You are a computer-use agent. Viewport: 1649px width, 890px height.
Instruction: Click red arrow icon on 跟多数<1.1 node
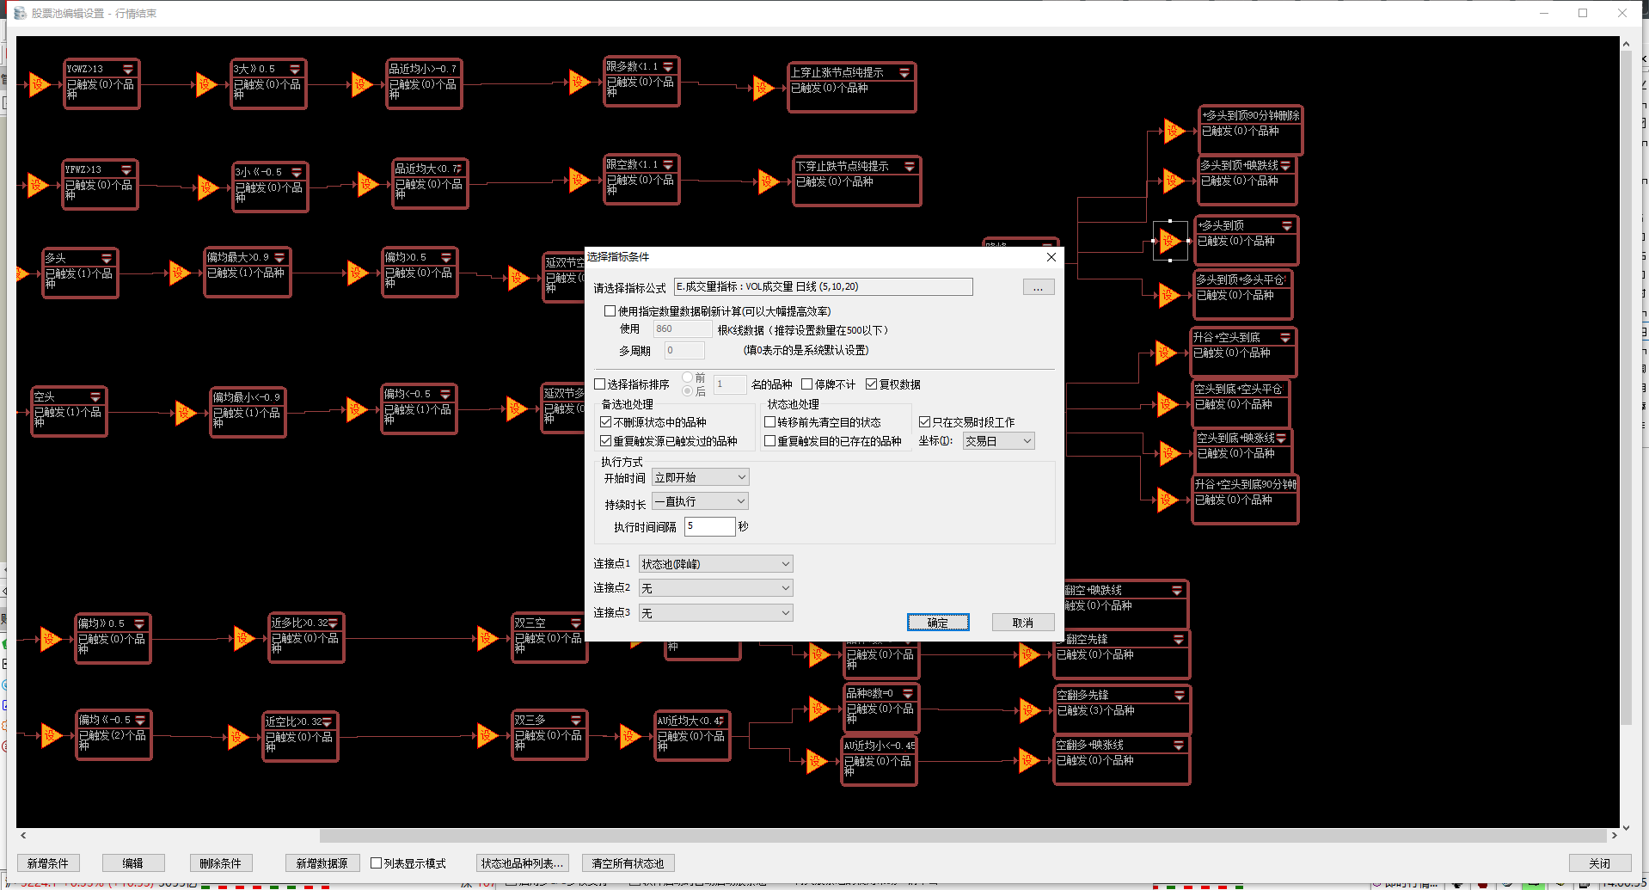pos(668,66)
